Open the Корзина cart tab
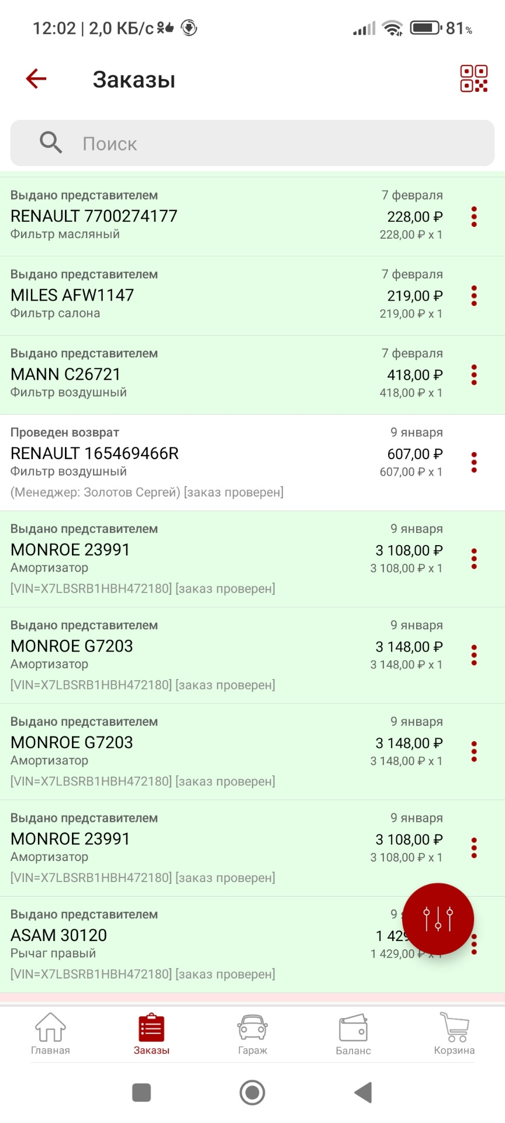 pos(454,1034)
